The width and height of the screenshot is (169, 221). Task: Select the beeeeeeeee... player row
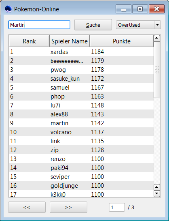coord(81,61)
